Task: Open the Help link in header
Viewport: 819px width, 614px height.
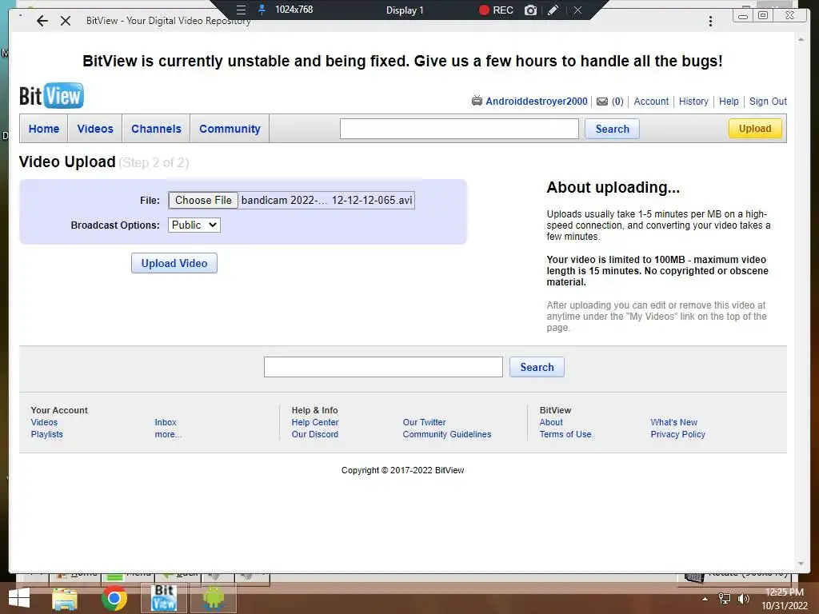Action: [729, 102]
